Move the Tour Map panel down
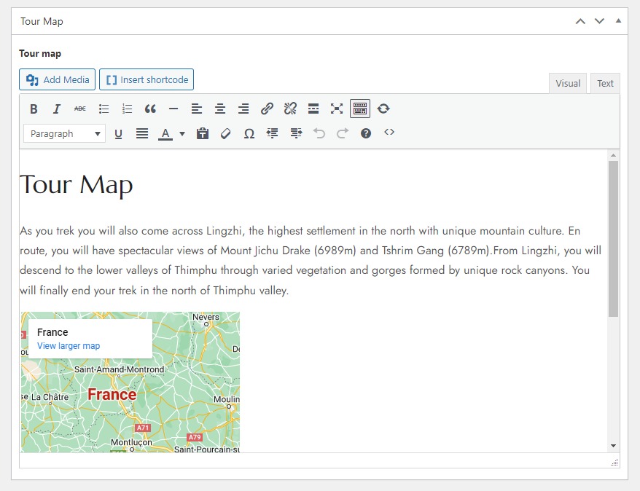 pyautogui.click(x=599, y=21)
